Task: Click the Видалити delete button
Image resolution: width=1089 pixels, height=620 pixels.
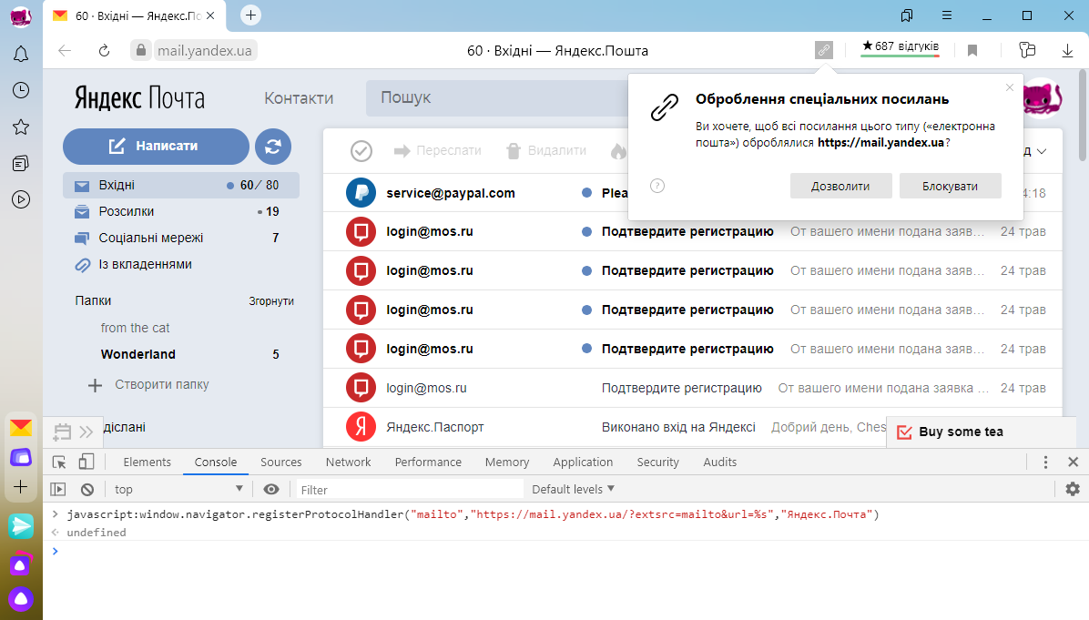Action: pos(546,150)
